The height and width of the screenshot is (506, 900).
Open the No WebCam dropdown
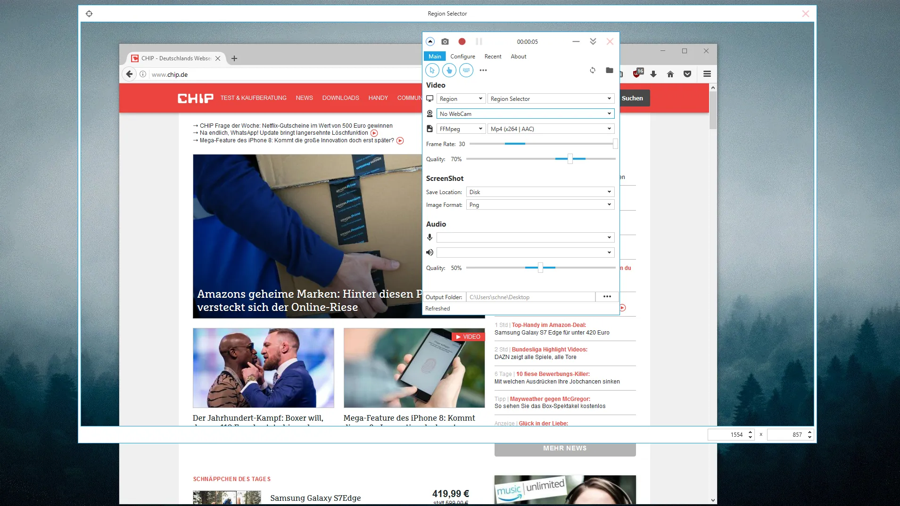[x=525, y=114]
